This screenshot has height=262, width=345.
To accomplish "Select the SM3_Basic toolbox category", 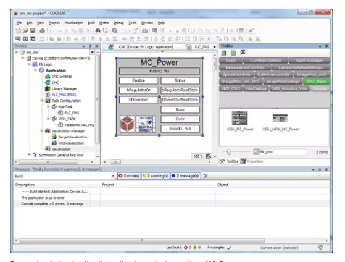I will click(316, 82).
